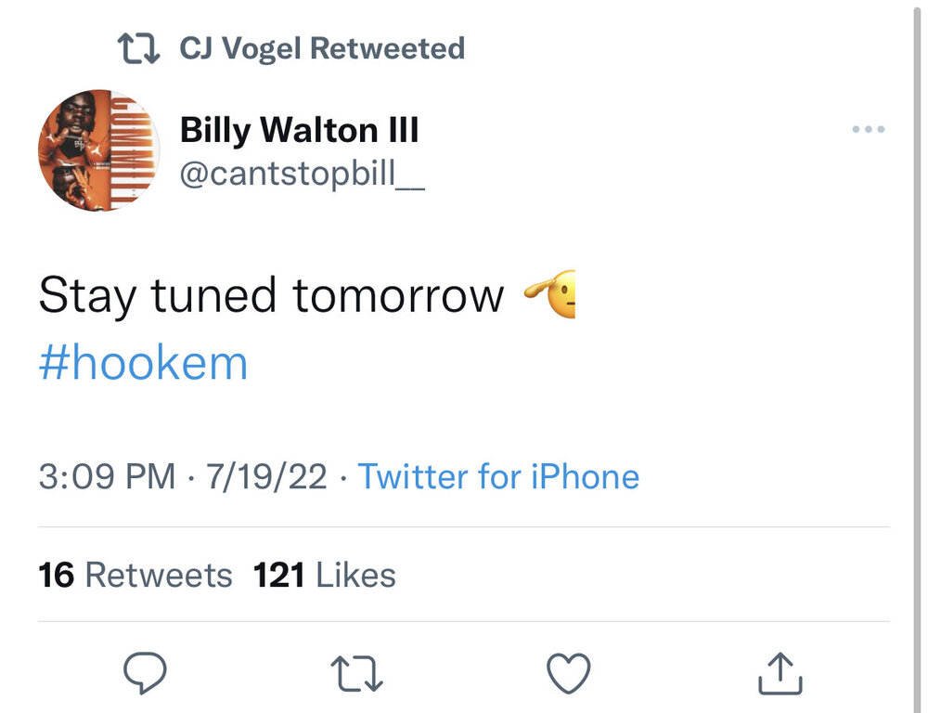The image size is (928, 713).
Task: Click the Twitter for iPhone link
Action: [498, 477]
